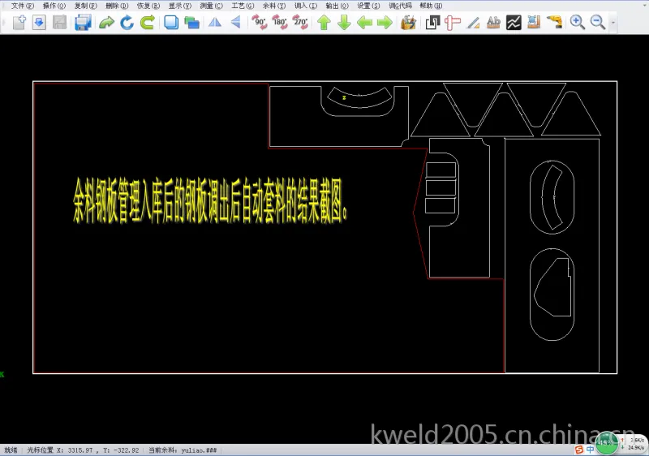Click the pink T-shaped ruler icon
The image size is (649, 456).
(x=453, y=22)
